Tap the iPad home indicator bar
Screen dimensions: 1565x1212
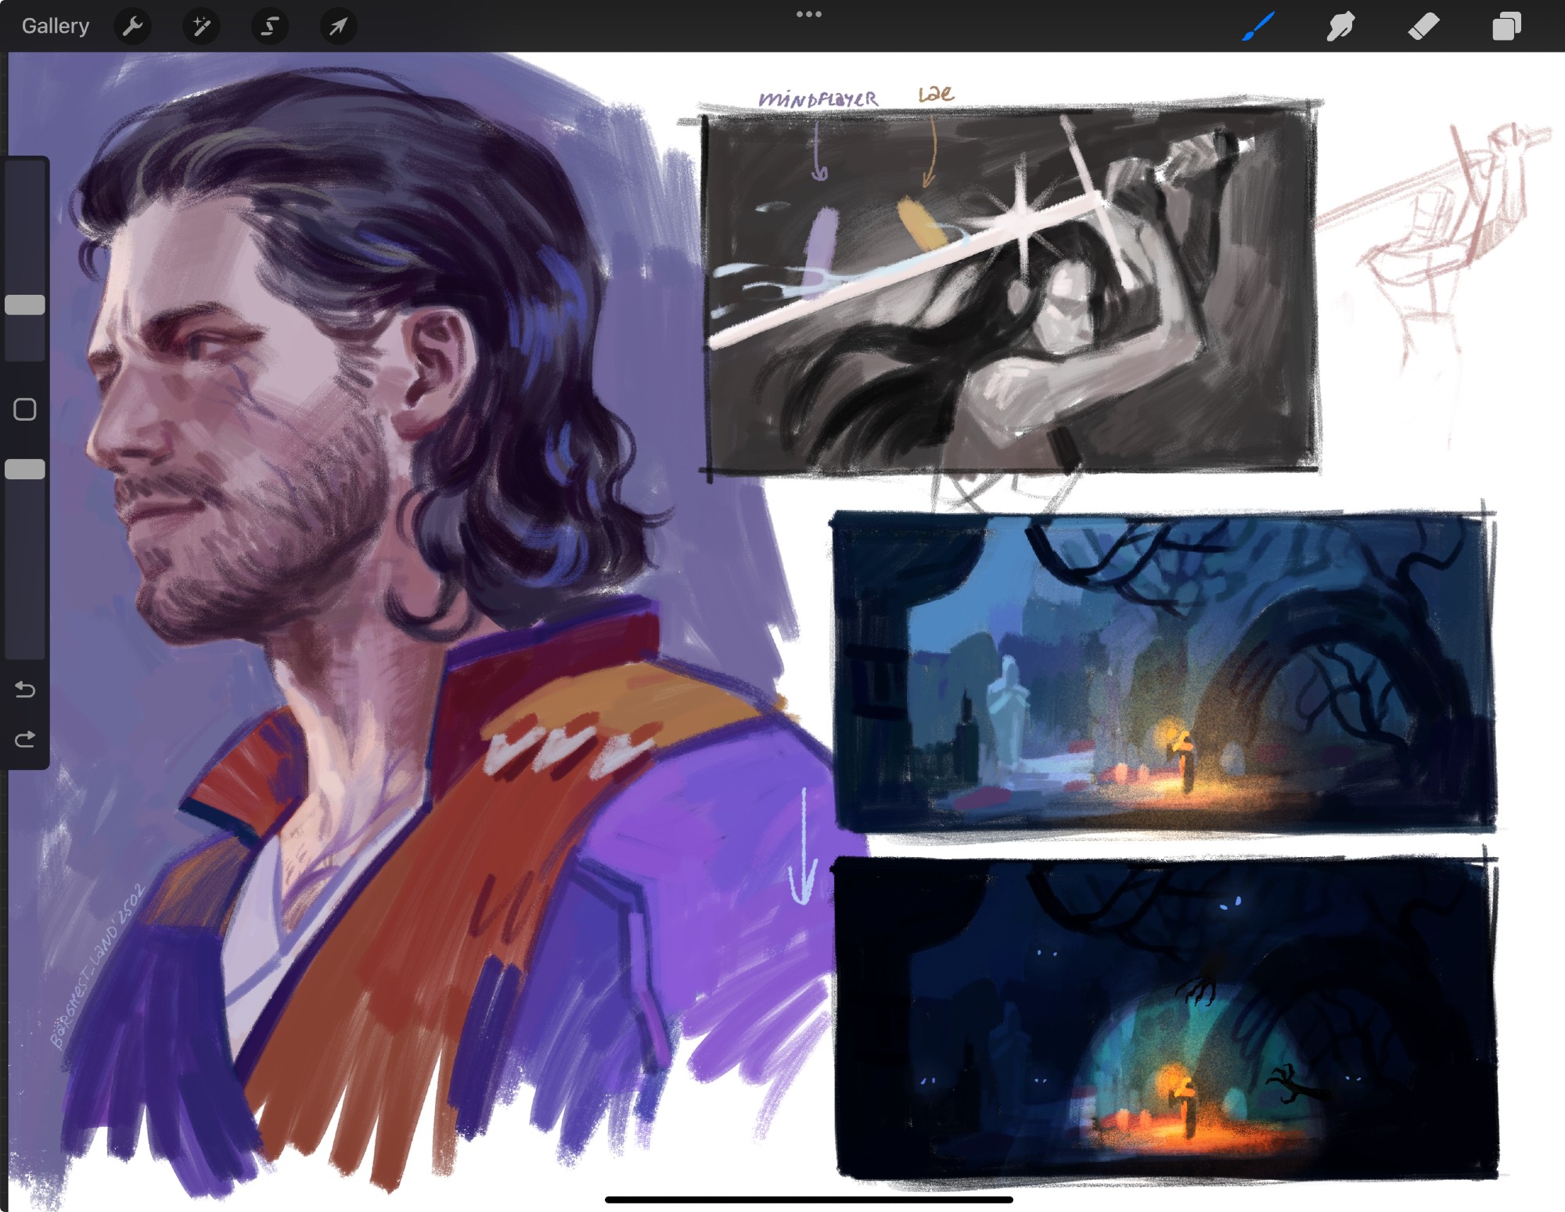coord(808,1199)
